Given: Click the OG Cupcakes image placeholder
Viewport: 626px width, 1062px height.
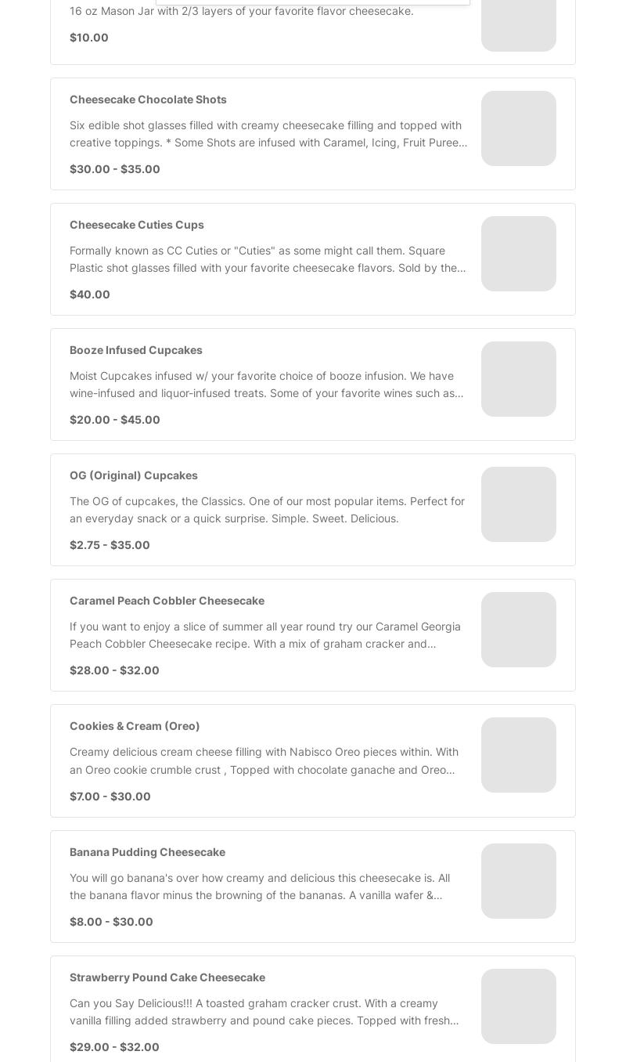Looking at the screenshot, I should [519, 504].
